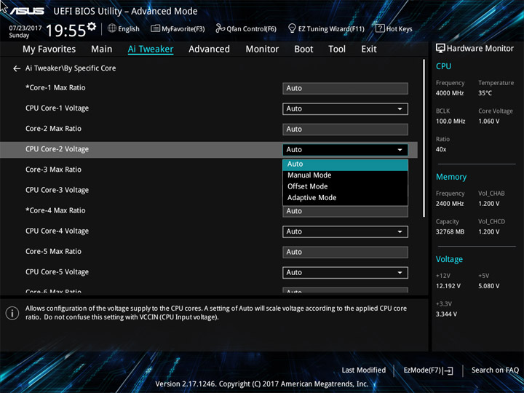Viewport: 524px width, 393px height.
Task: Open the CPU Core-4 Voltage dropdown
Action: pos(345,231)
